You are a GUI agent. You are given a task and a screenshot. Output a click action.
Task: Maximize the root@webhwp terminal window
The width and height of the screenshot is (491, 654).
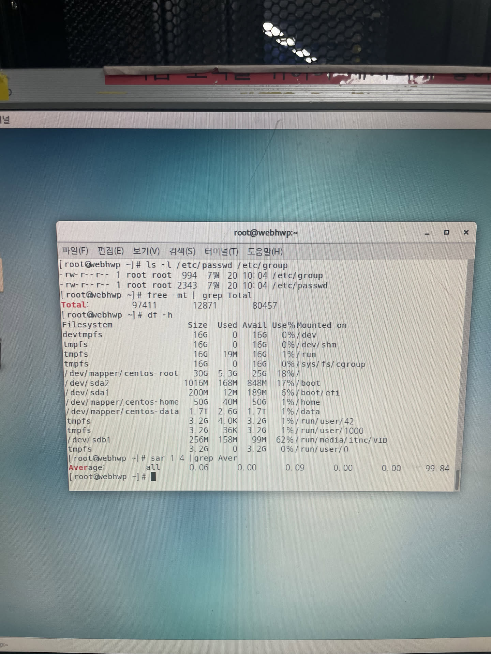[x=446, y=232]
